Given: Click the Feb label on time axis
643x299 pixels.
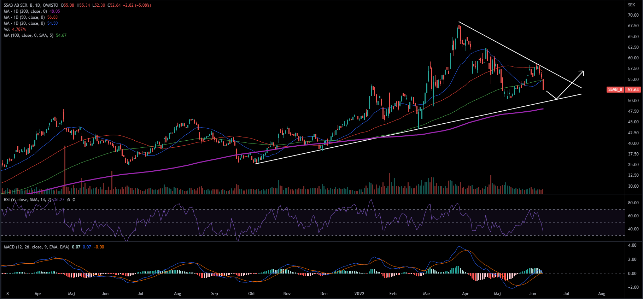Looking at the screenshot, I should [x=393, y=294].
